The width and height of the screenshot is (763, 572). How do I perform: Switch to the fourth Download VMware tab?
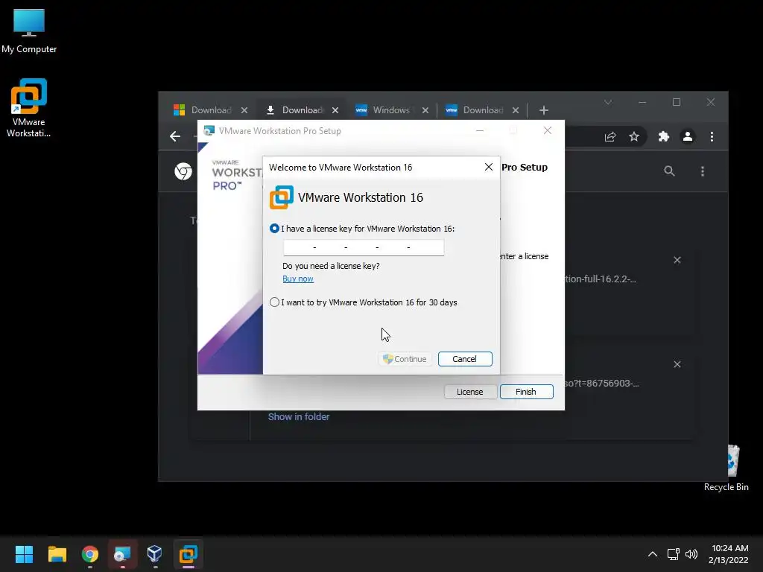pos(476,110)
